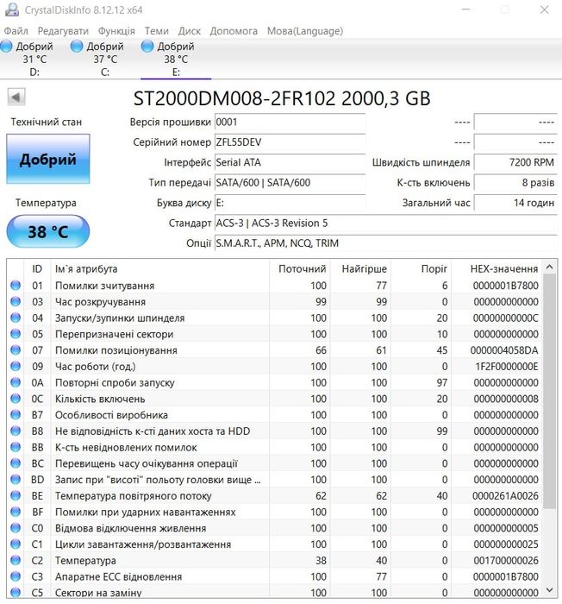Click the power-on count field 8 разів

pos(515,183)
